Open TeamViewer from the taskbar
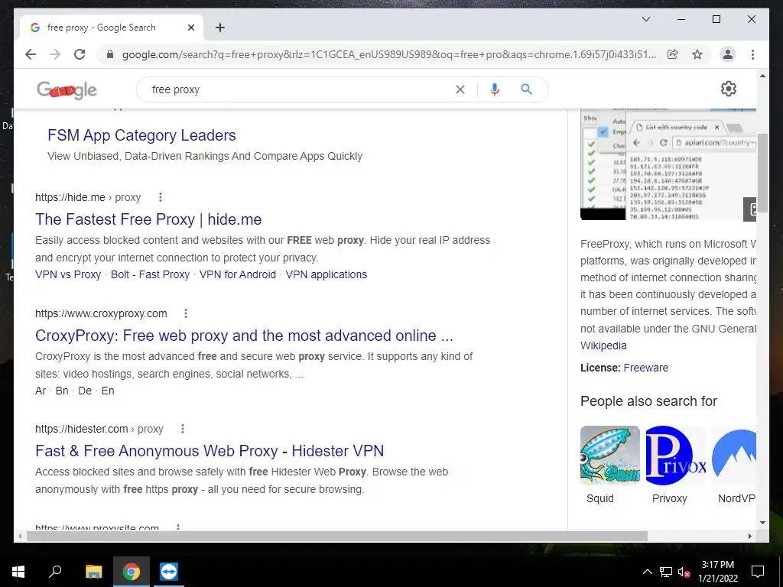 point(169,572)
